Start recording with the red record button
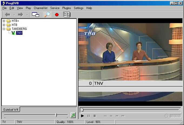 tap(57, 15)
